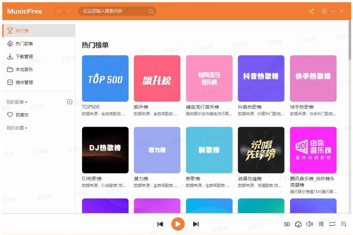
Task: Change SD audio quality setting
Action: (287, 224)
